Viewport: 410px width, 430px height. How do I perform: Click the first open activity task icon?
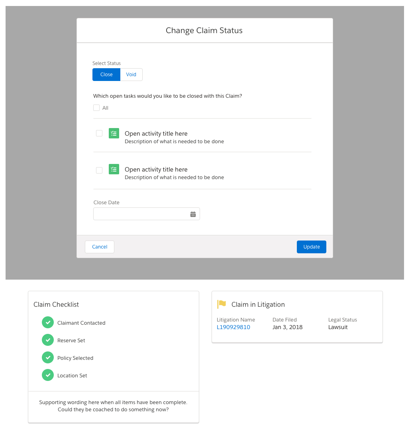pos(114,133)
